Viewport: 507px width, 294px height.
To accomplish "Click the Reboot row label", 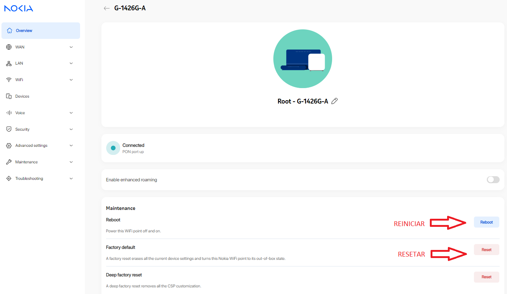I will (113, 220).
